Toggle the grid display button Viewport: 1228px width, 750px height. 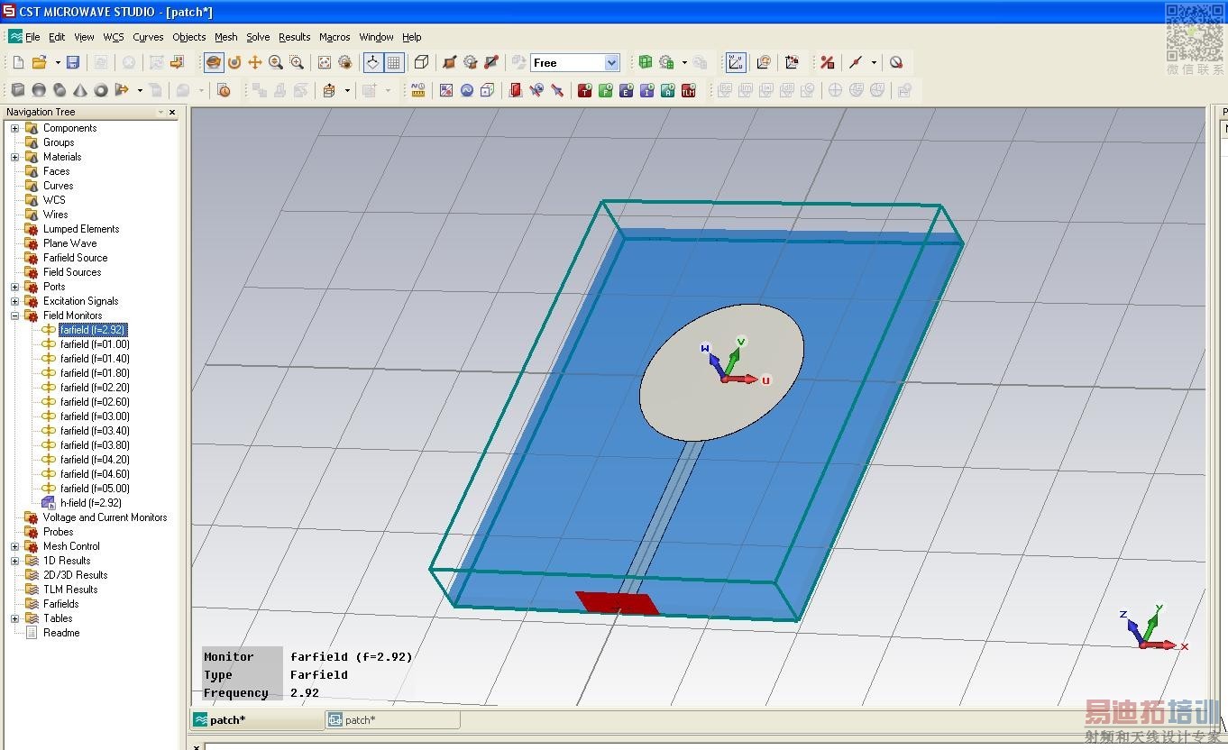[394, 62]
